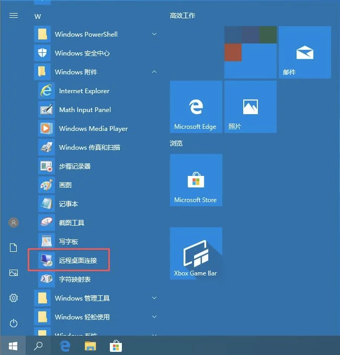Open the 邮件 mail tile
340x355 pixels.
(305, 52)
